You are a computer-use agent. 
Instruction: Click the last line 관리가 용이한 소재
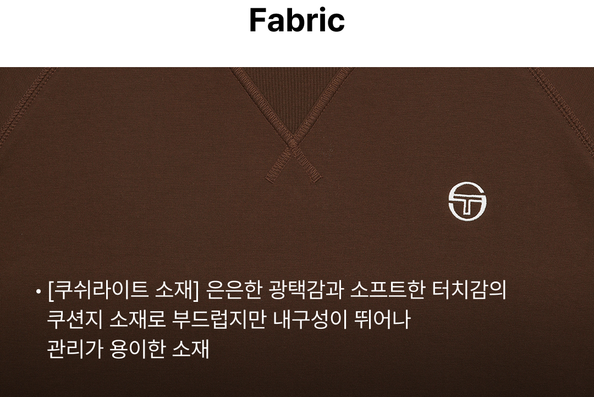coord(128,349)
